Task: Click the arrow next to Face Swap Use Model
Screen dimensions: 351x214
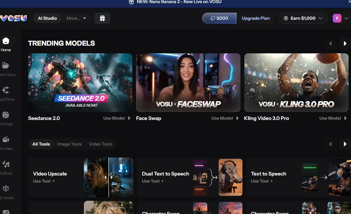Action: (237, 118)
